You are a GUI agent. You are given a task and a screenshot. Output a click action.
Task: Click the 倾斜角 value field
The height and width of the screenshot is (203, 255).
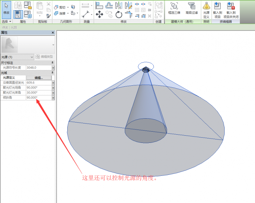(x=39, y=98)
